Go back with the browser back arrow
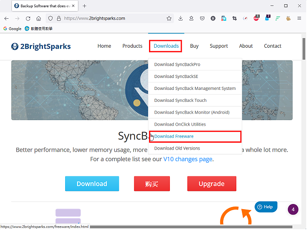 click(6, 18)
